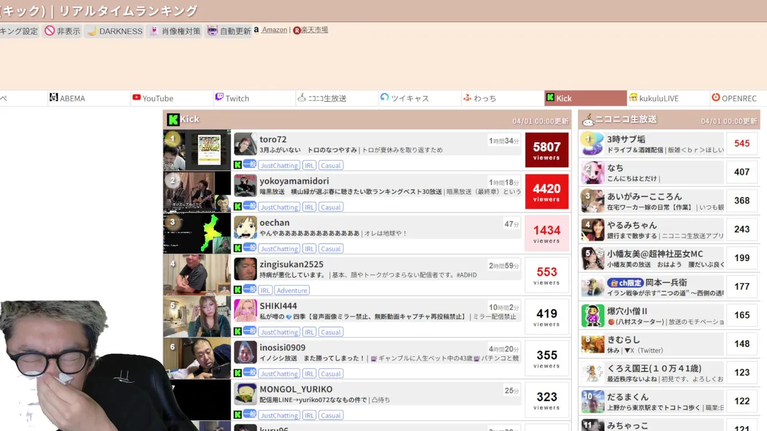Viewport: 767px width, 431px height.
Task: Click 一般 badge on inosisi0909 row
Action: [x=249, y=372]
